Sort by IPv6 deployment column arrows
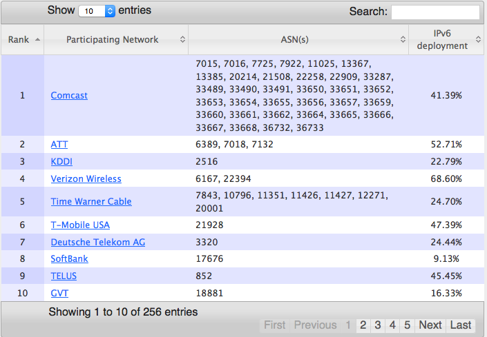This screenshot has height=337, width=487. [478, 39]
